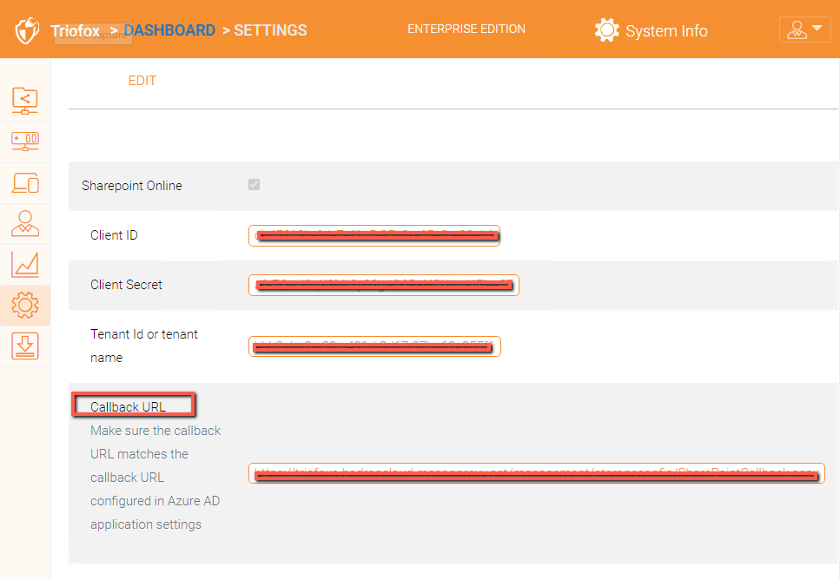840x580 pixels.
Task: Click the Client Secret label
Action: tap(127, 285)
